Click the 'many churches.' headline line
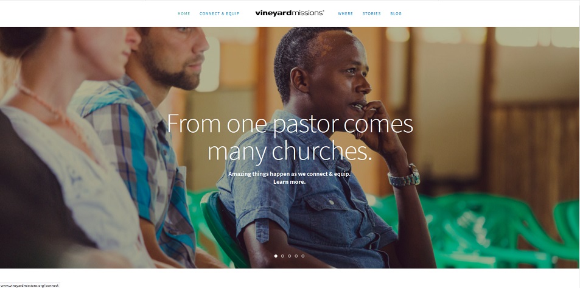The height and width of the screenshot is (288, 580). (289, 150)
